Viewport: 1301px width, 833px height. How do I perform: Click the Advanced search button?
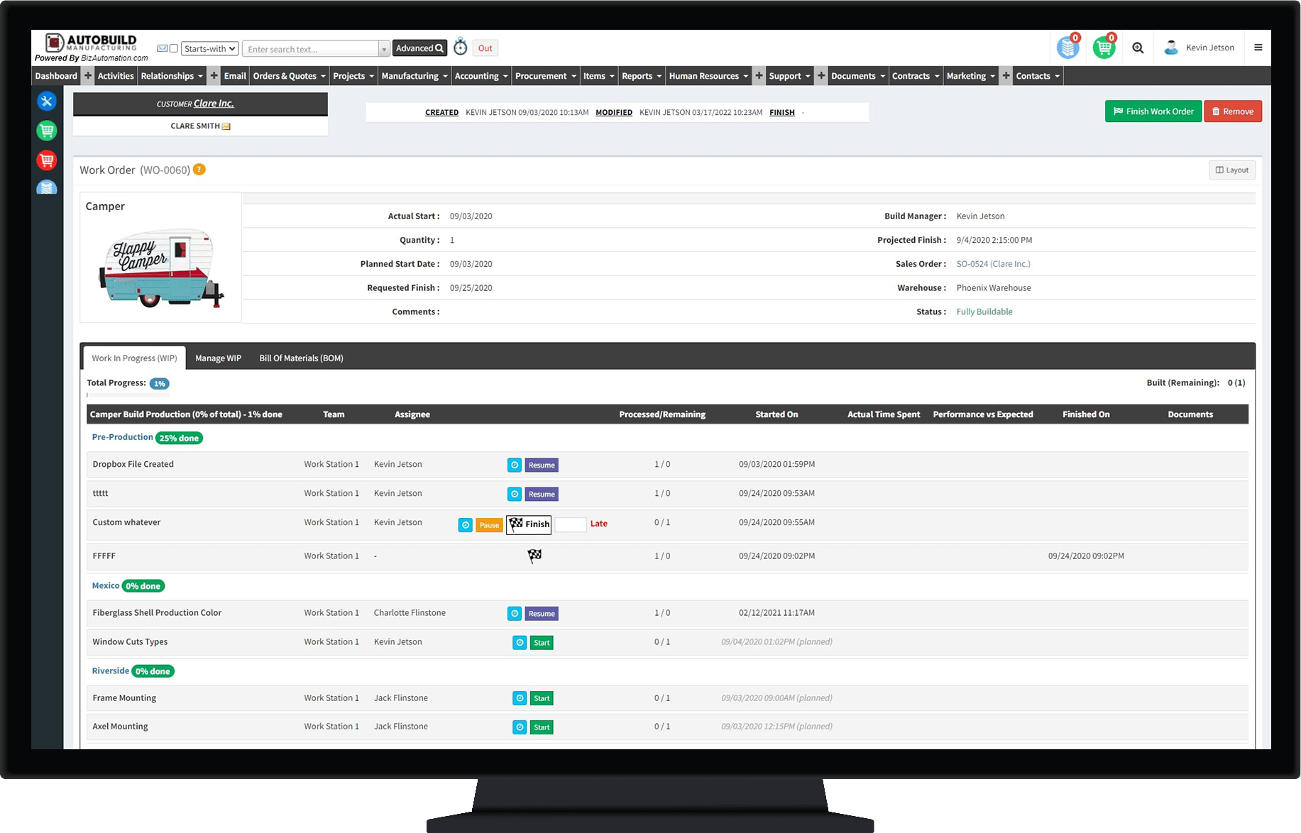click(x=419, y=48)
